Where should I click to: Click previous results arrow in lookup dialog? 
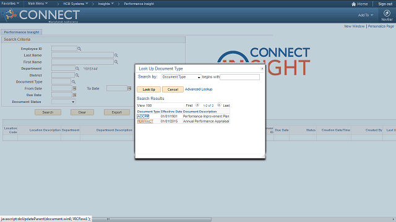tap(197, 105)
